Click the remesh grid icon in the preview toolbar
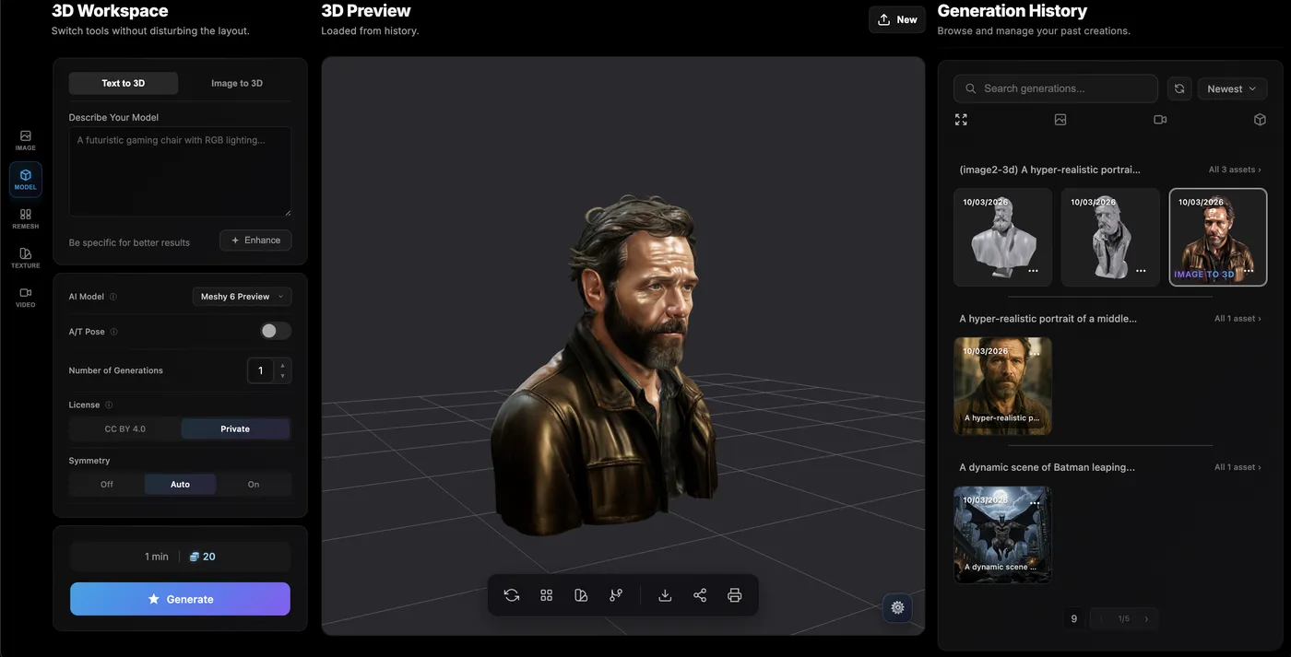 [547, 595]
